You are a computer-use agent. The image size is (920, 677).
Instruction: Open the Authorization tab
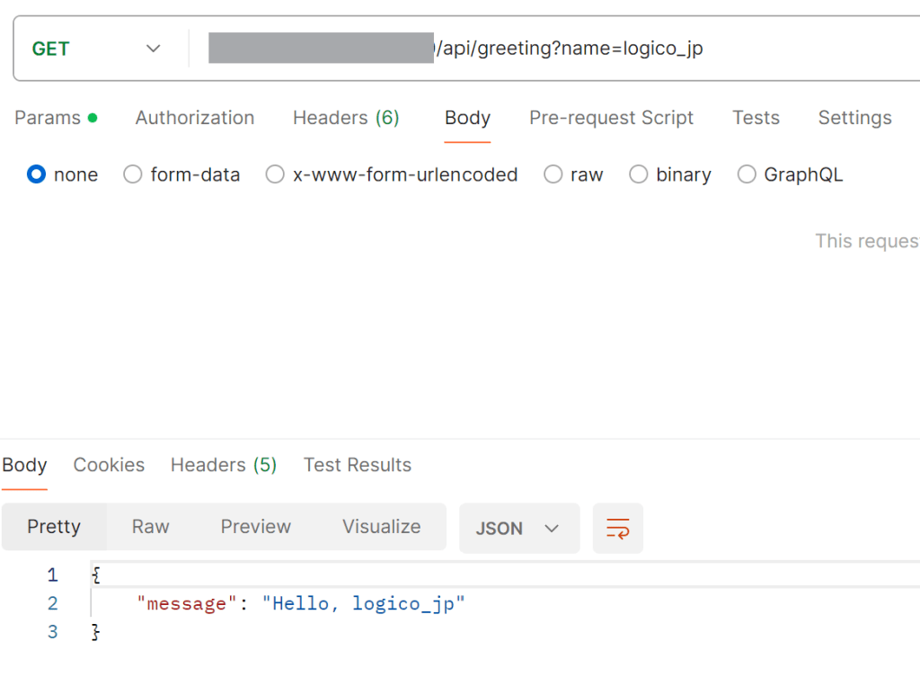pos(195,118)
